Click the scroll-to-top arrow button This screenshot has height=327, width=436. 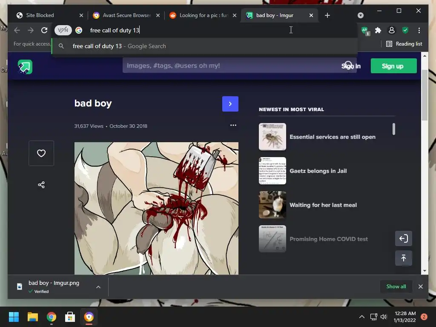(404, 258)
